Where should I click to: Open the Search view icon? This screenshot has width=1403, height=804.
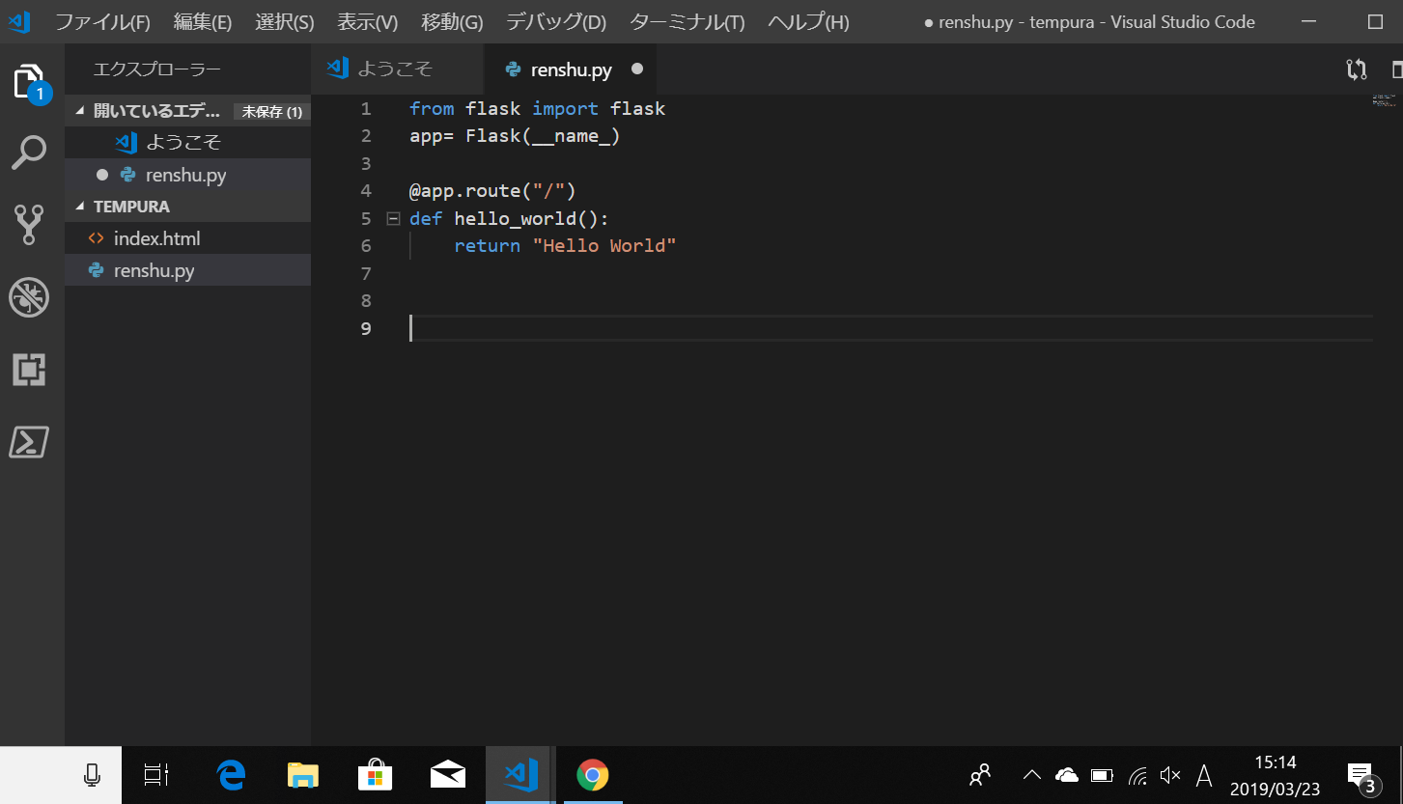pos(29,153)
